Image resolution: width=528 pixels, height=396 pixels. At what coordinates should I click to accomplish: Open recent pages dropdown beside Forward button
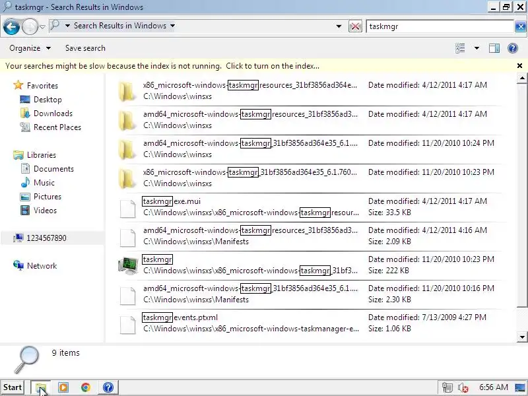(x=42, y=26)
